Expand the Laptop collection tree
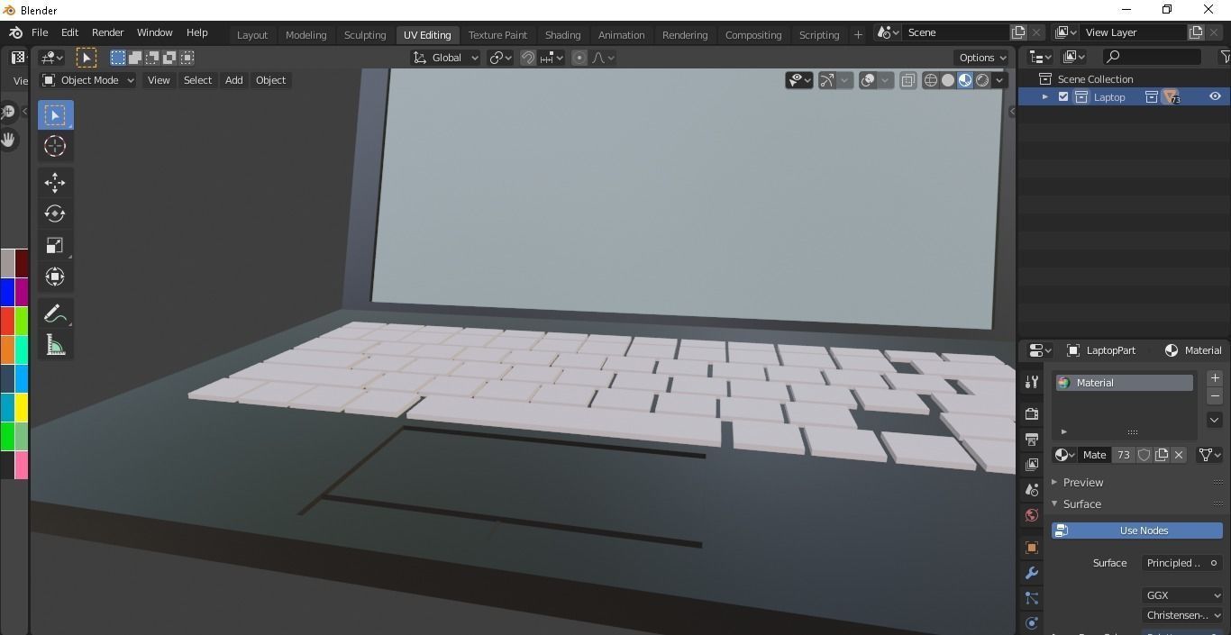1231x635 pixels. pyautogui.click(x=1045, y=97)
